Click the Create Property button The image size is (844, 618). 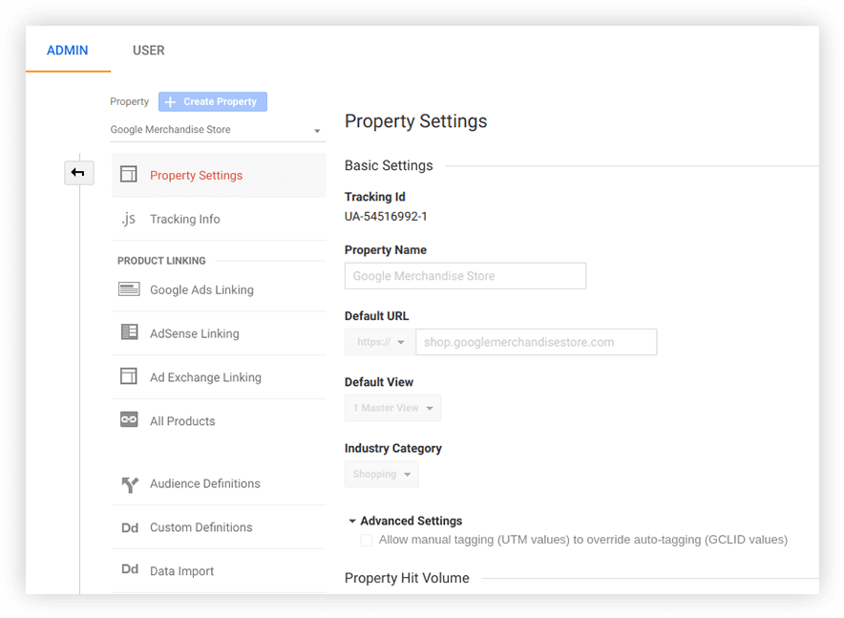pos(213,102)
